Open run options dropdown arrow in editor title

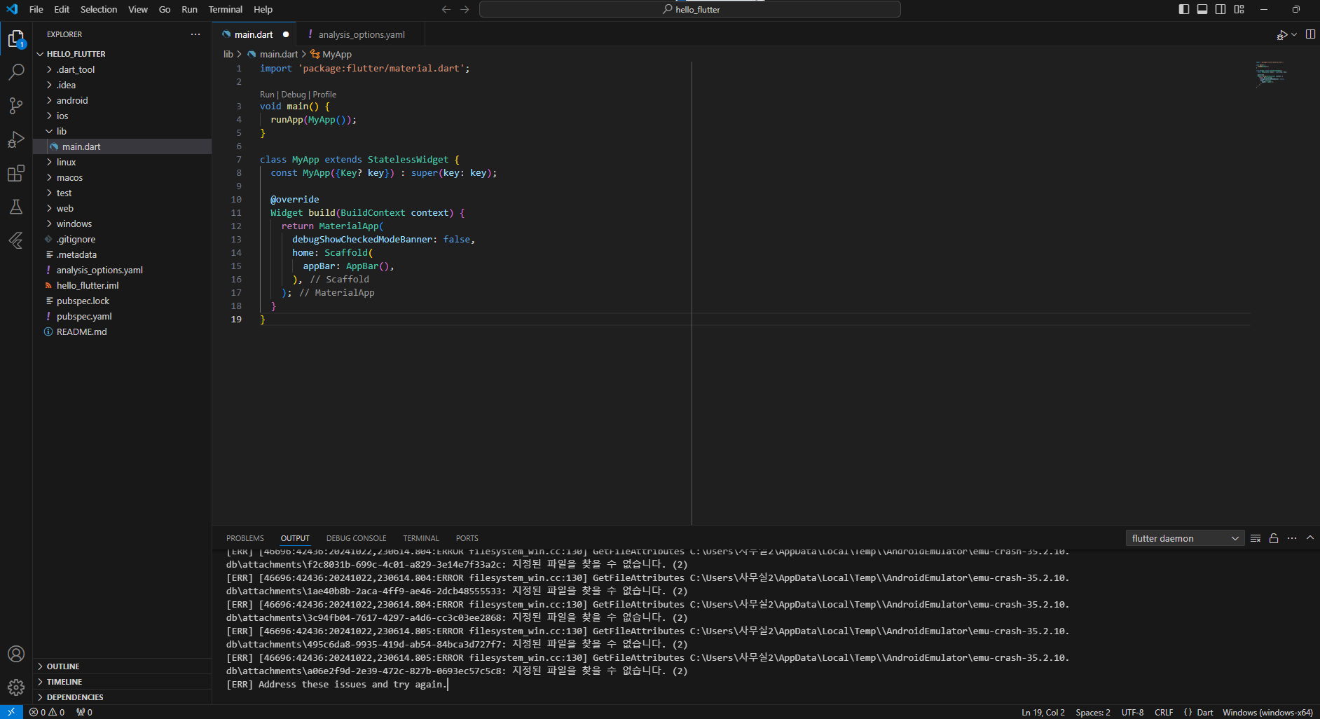(x=1294, y=34)
